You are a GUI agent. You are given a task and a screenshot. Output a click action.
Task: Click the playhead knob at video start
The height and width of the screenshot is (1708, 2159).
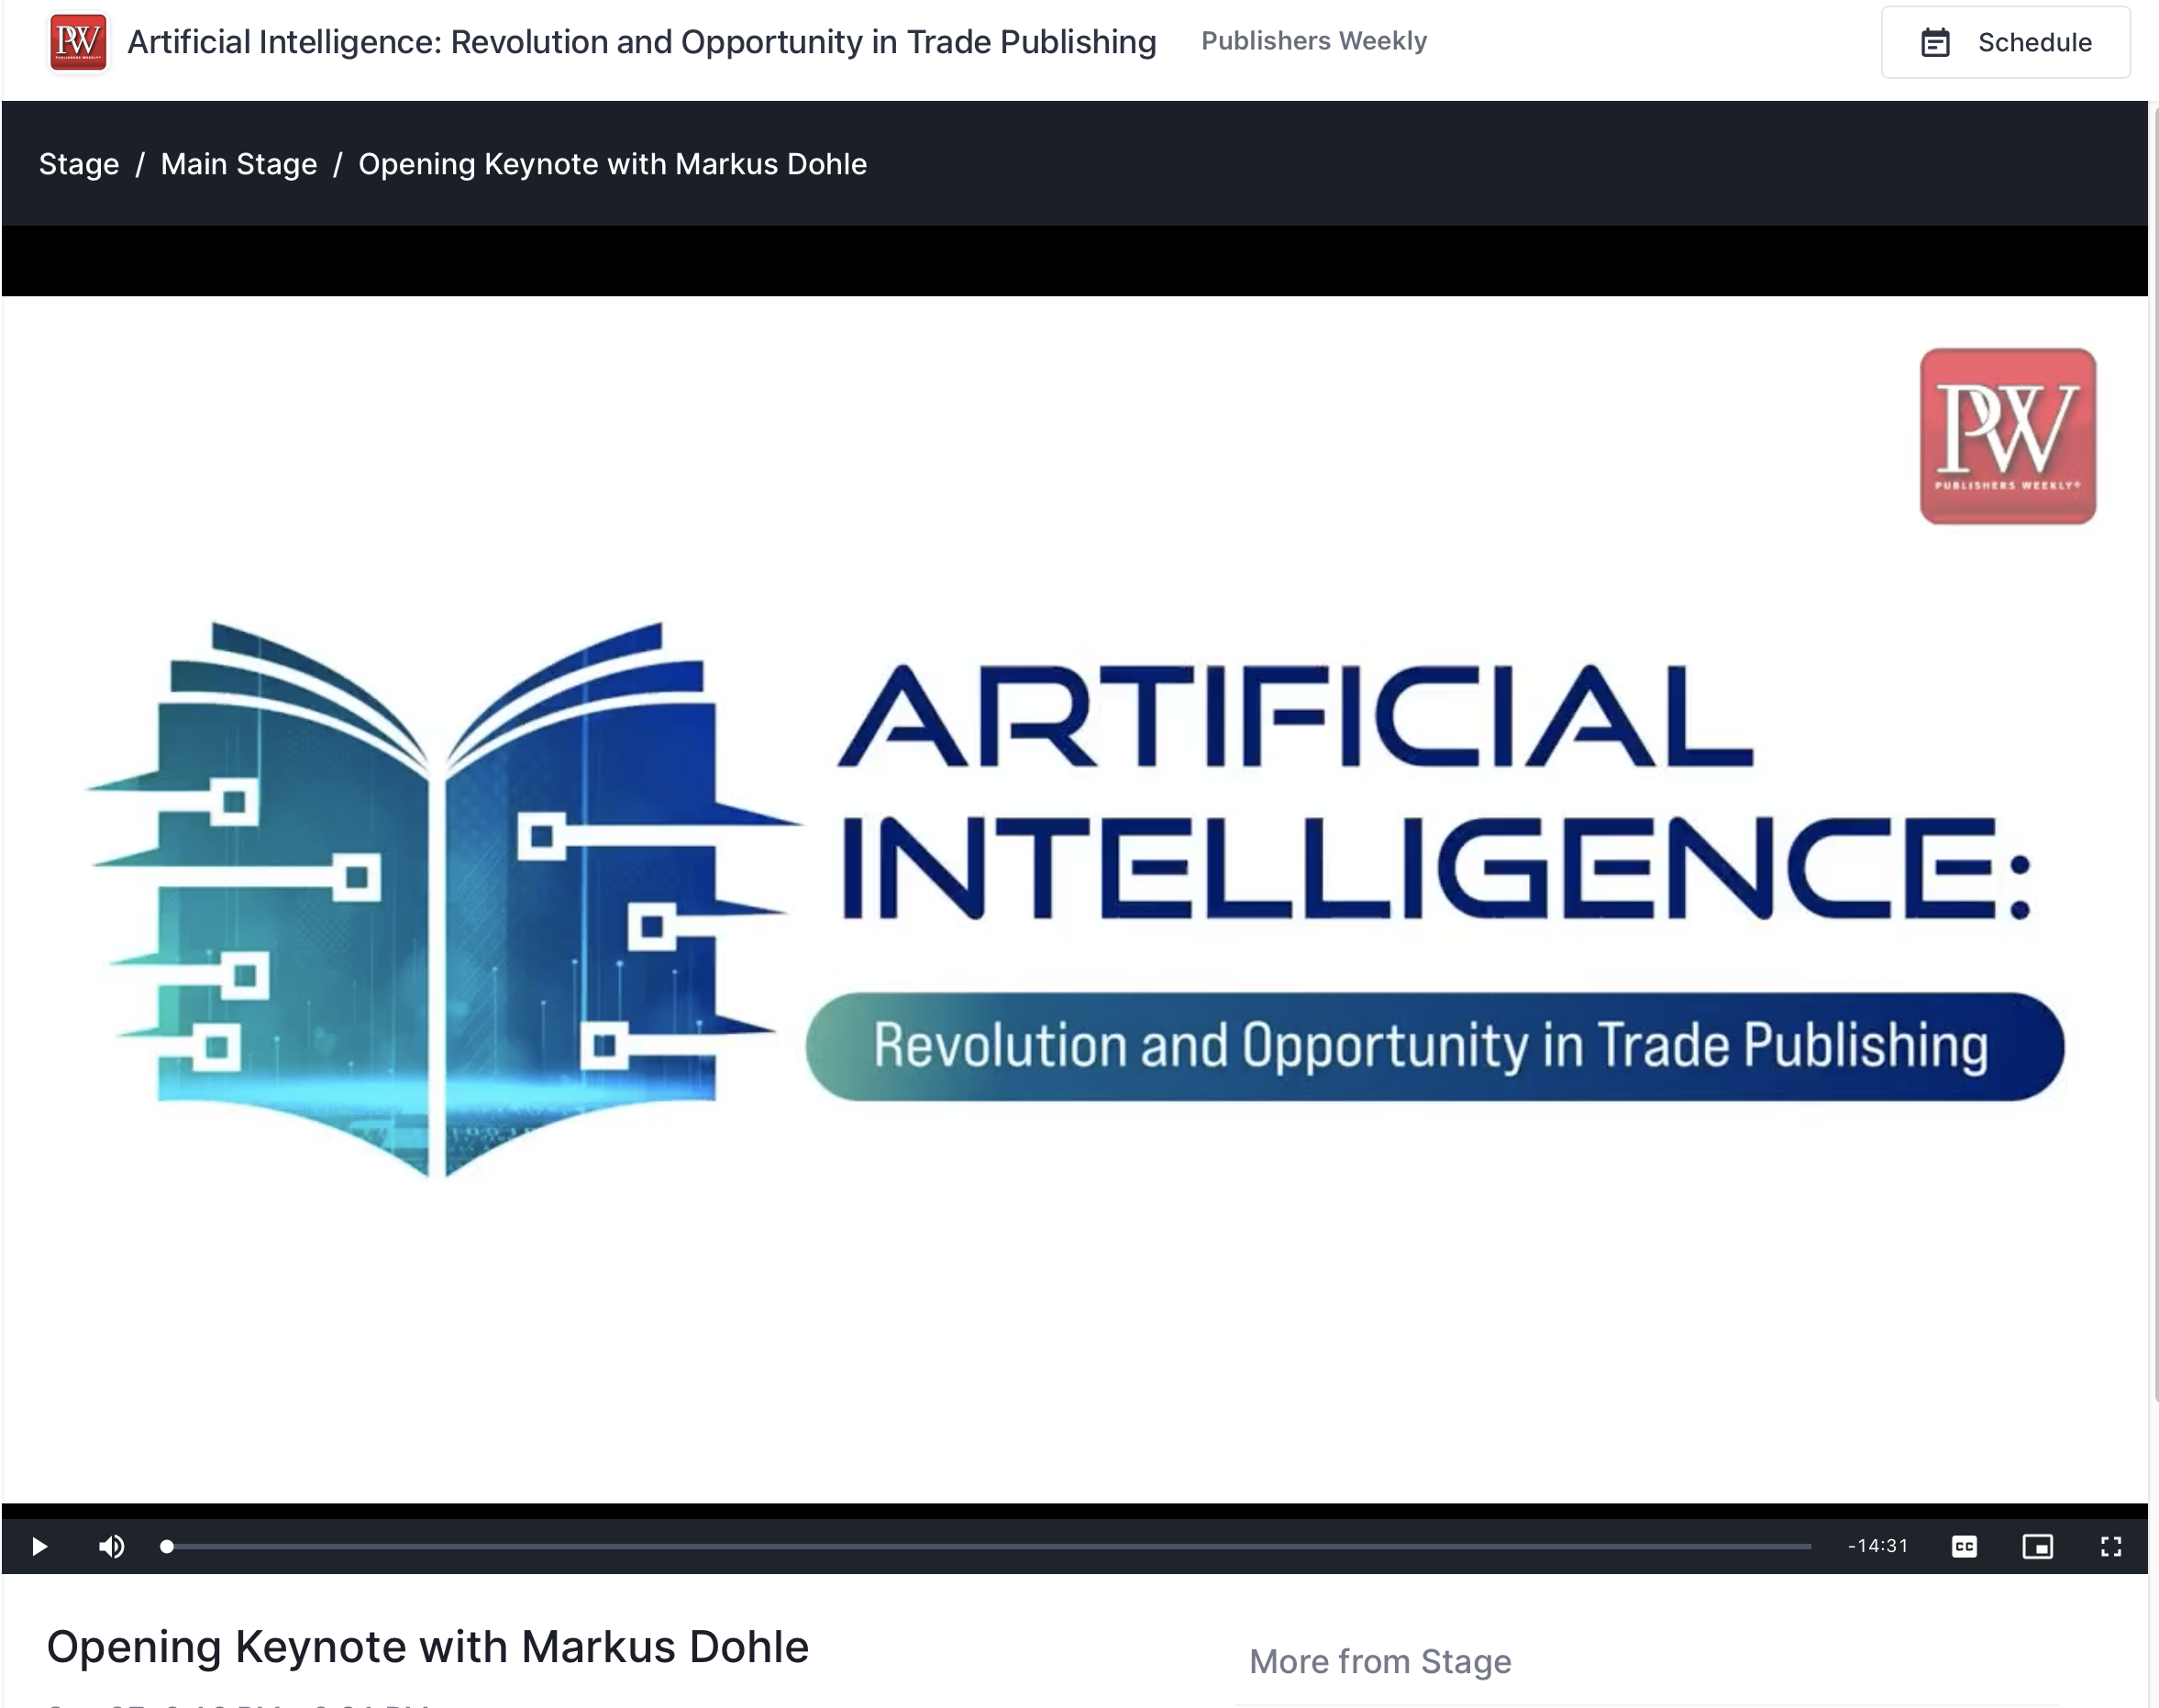point(167,1546)
